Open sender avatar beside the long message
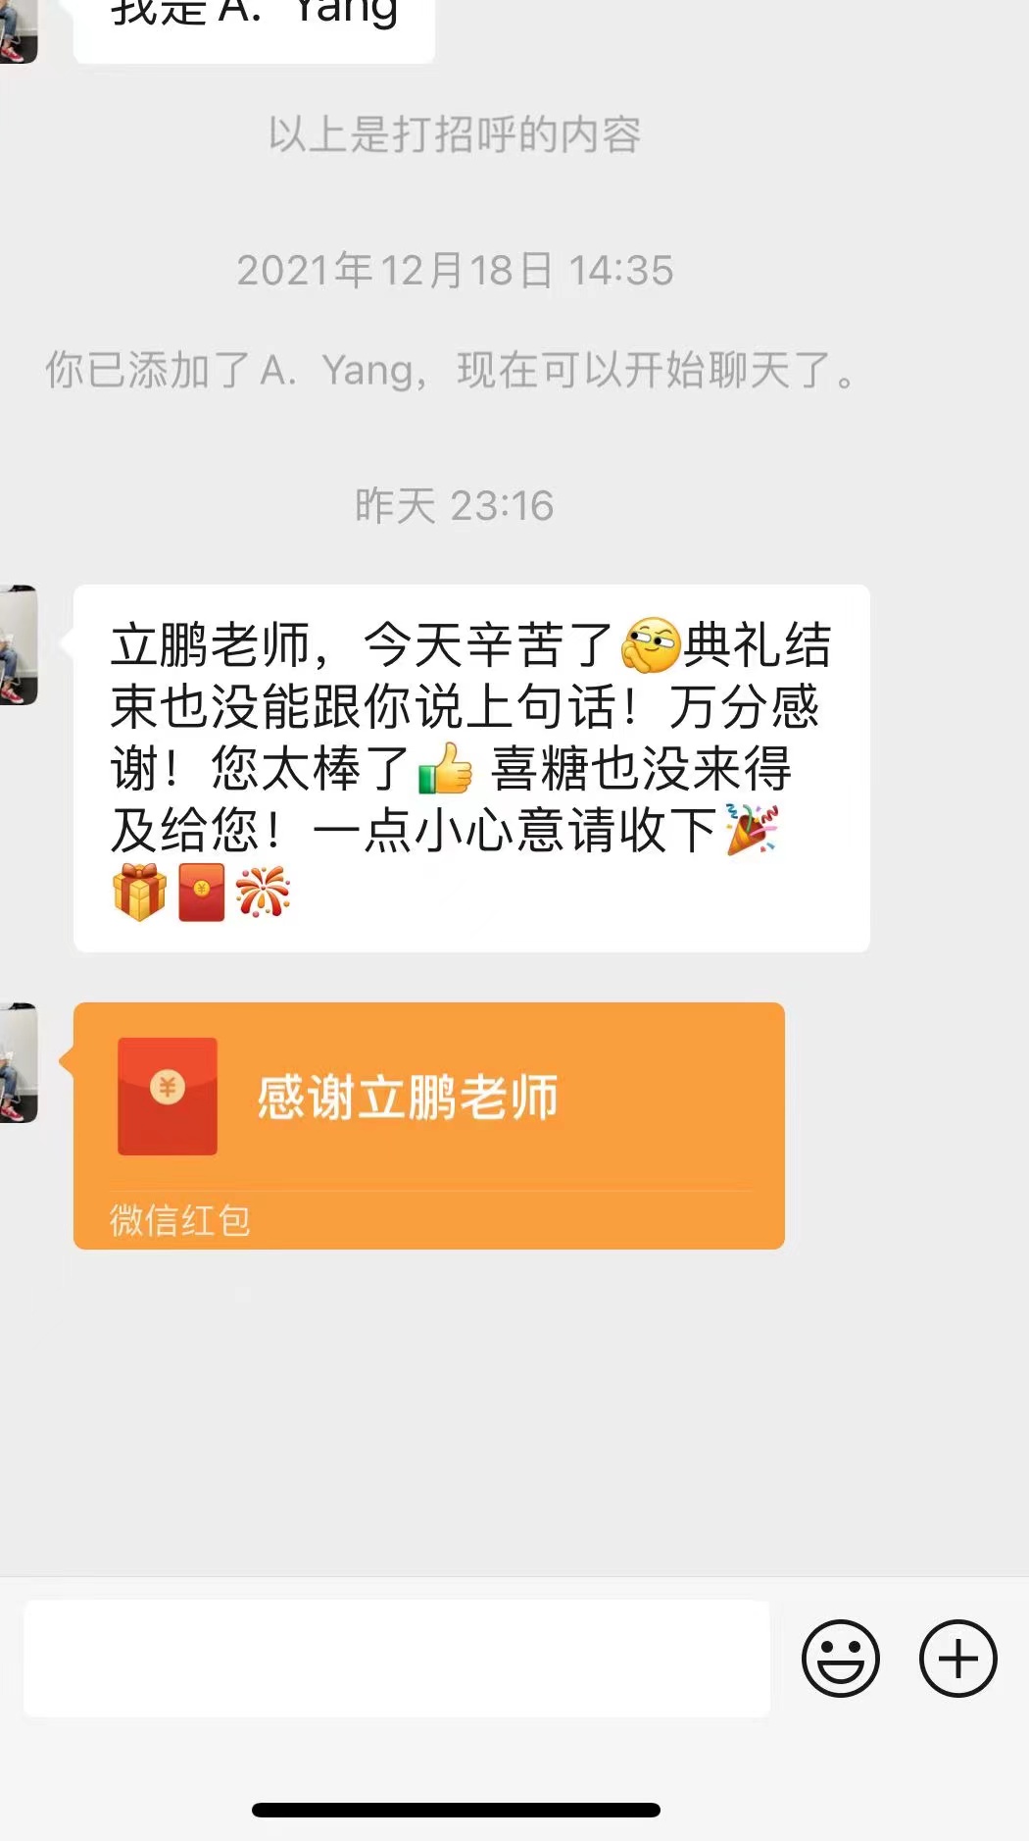Viewport: 1029px width, 1841px height. [x=19, y=644]
